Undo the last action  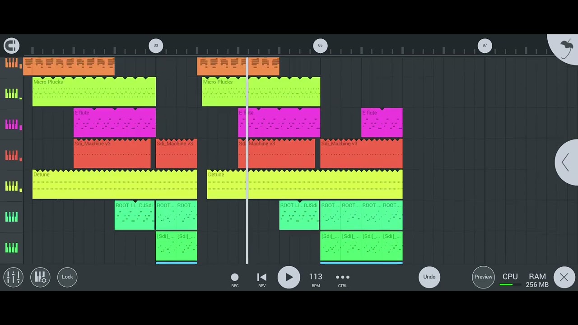tap(429, 277)
